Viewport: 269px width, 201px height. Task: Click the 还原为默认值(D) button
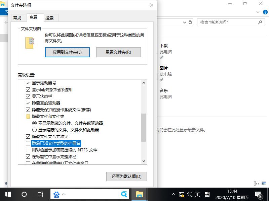pyautogui.click(x=126, y=176)
